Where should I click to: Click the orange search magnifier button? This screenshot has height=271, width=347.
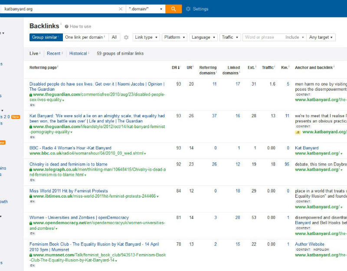pos(173,9)
